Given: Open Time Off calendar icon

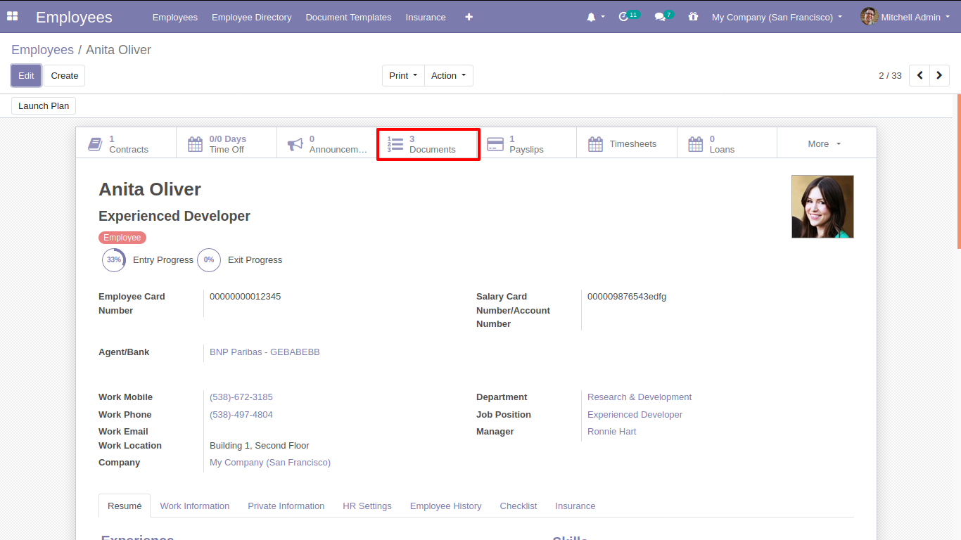Looking at the screenshot, I should tap(195, 144).
